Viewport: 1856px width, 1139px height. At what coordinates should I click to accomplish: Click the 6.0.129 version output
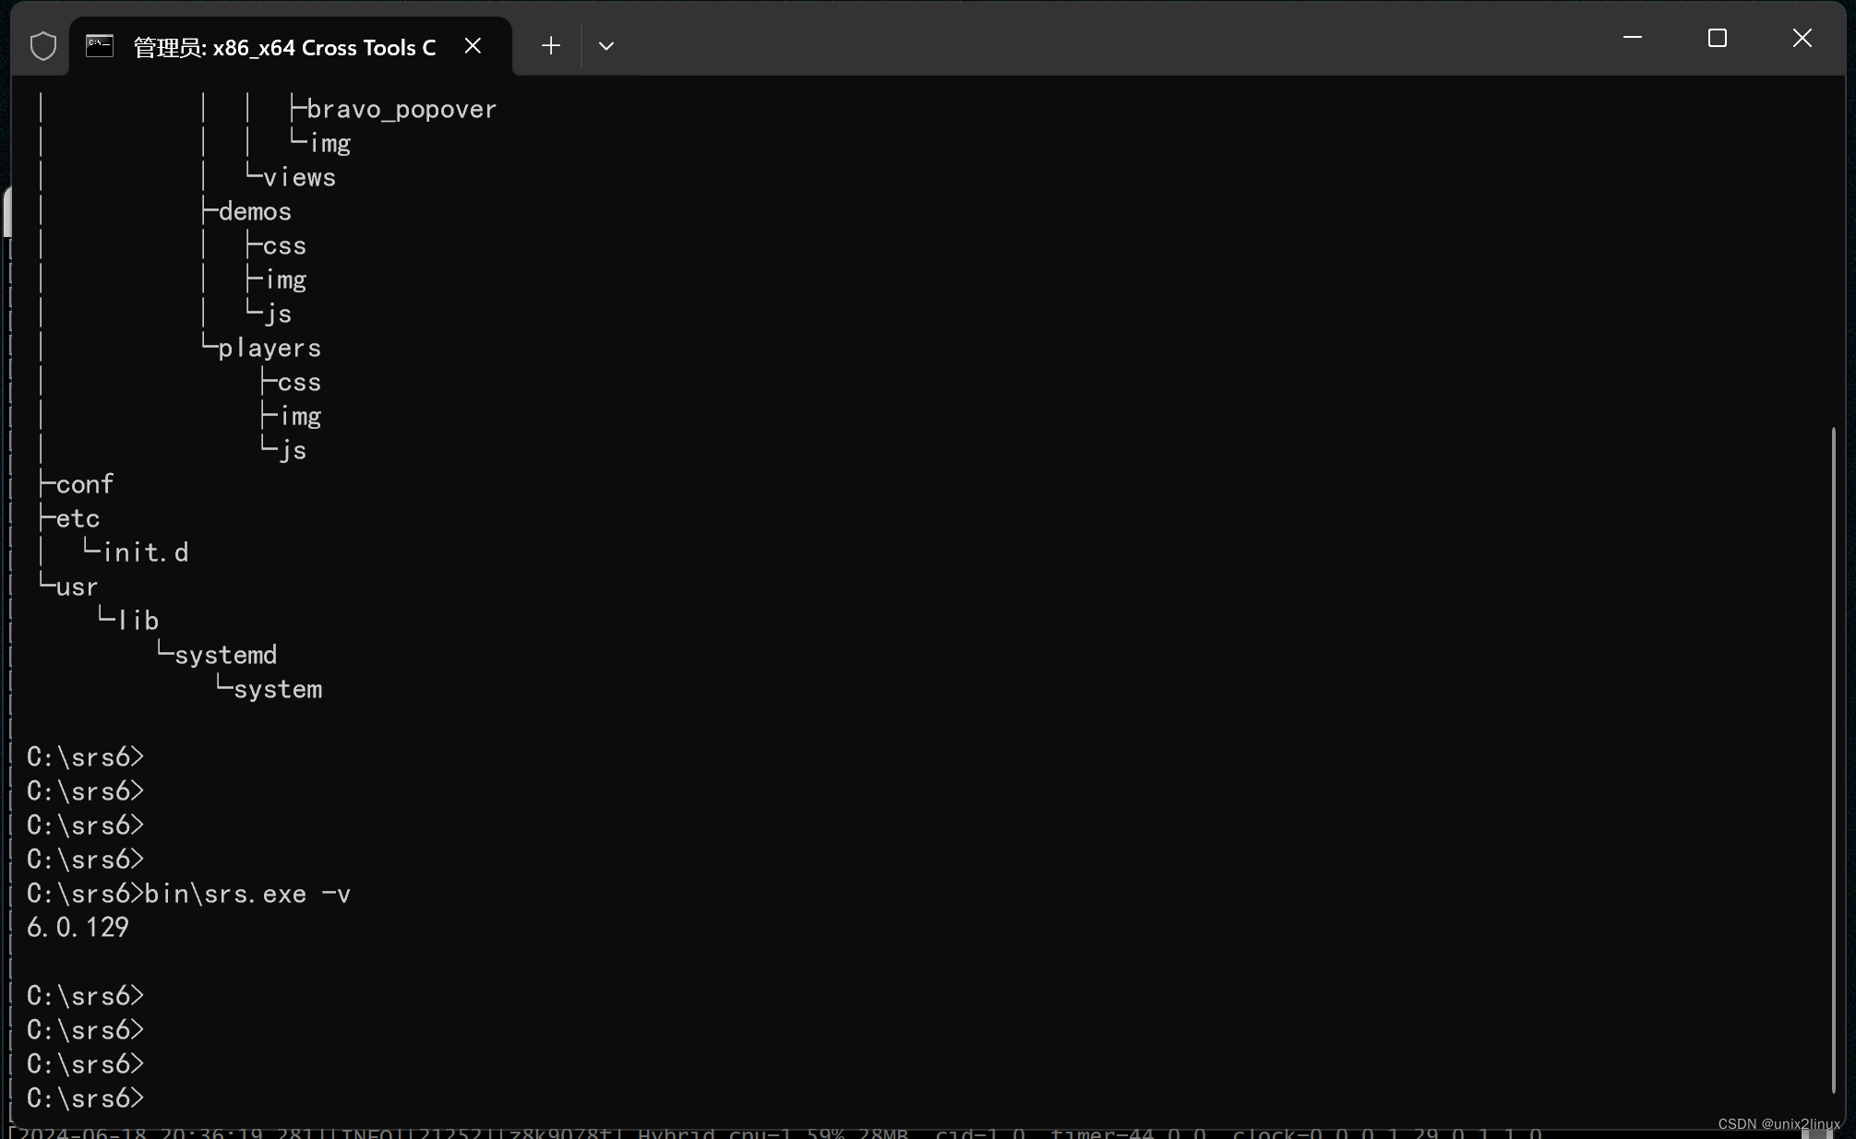[78, 928]
